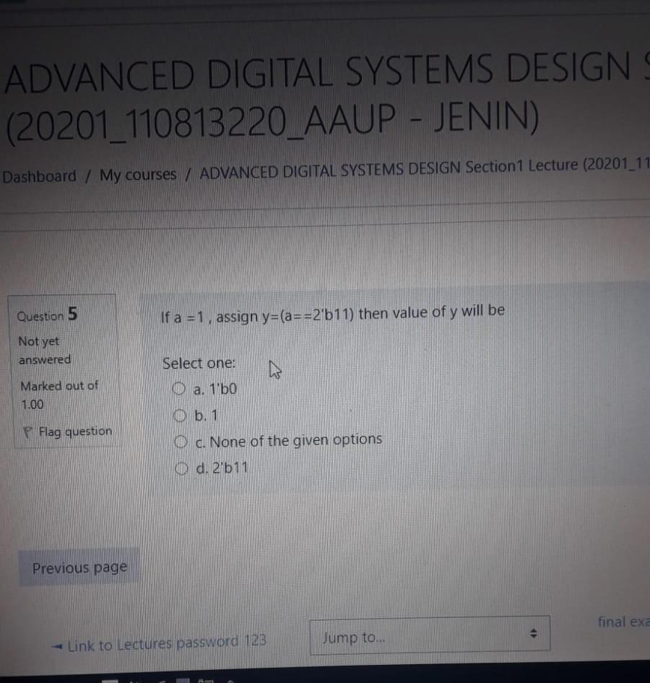The height and width of the screenshot is (683, 650).
Task: Choose option c. None of the given options
Action: pyautogui.click(x=180, y=441)
